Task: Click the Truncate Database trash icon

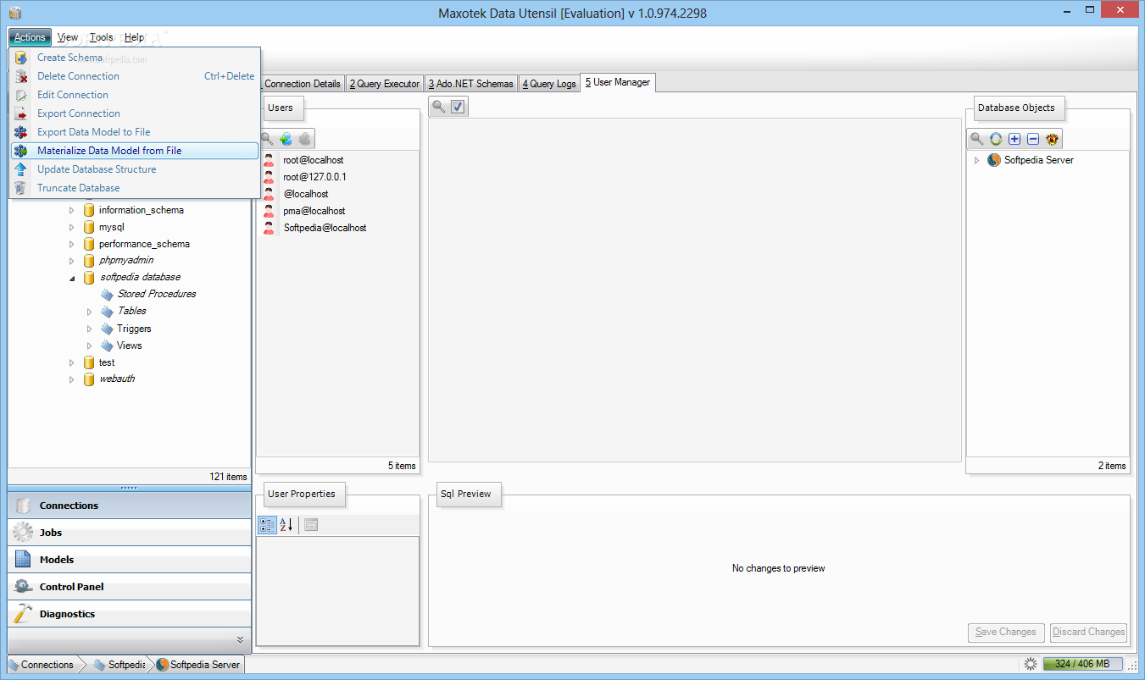Action: point(21,188)
